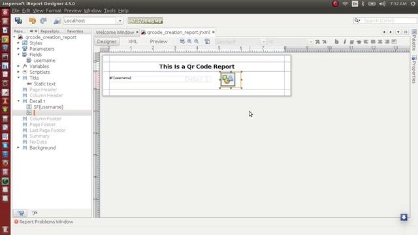Open the font size combo box
The height and width of the screenshot is (235, 418).
click(x=290, y=42)
